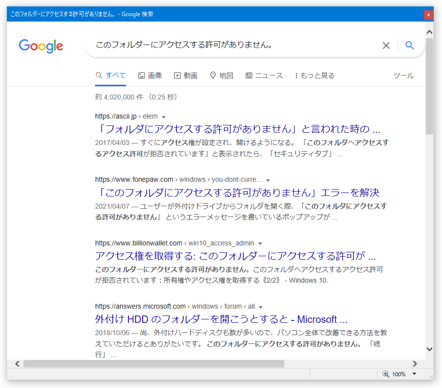Click the https://ascii.jp › elem URL

coord(126,117)
